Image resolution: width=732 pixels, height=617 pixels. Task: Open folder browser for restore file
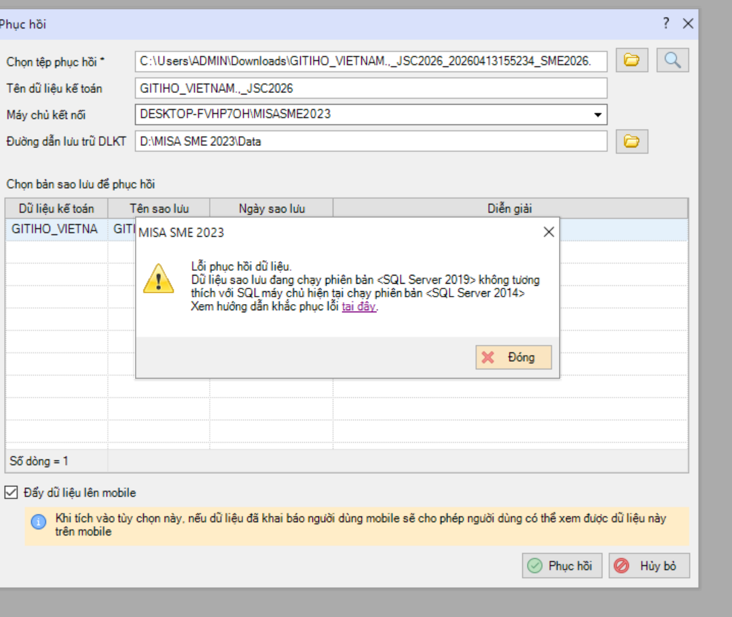click(632, 60)
